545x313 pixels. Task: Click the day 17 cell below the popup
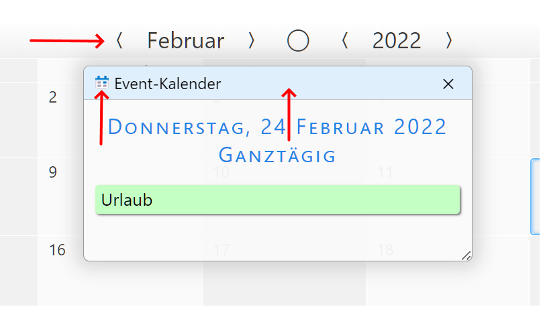coord(221,281)
